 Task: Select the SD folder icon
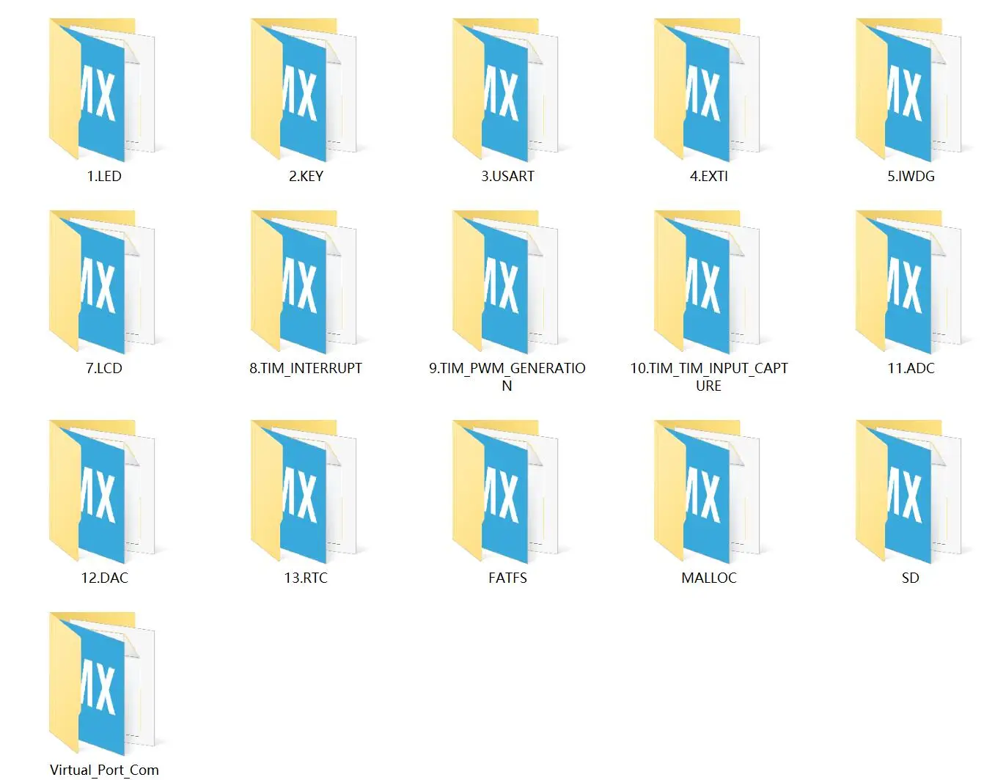pos(909,492)
